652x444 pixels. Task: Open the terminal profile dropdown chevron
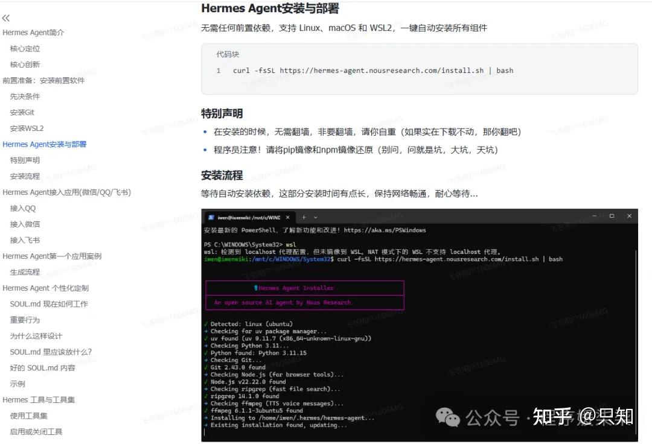316,217
